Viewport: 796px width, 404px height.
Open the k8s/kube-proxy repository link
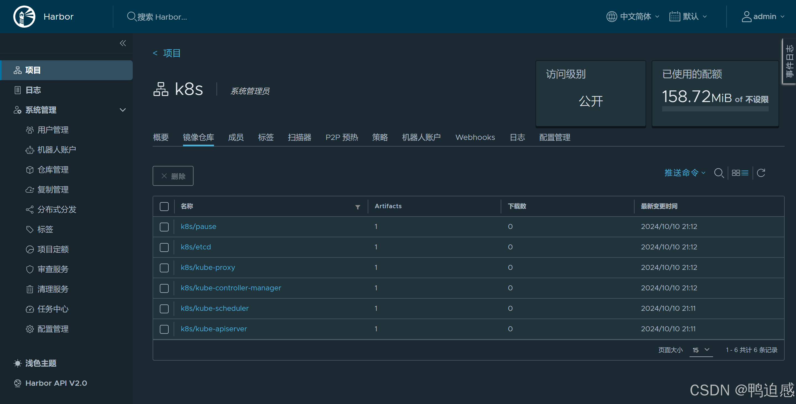pyautogui.click(x=208, y=267)
